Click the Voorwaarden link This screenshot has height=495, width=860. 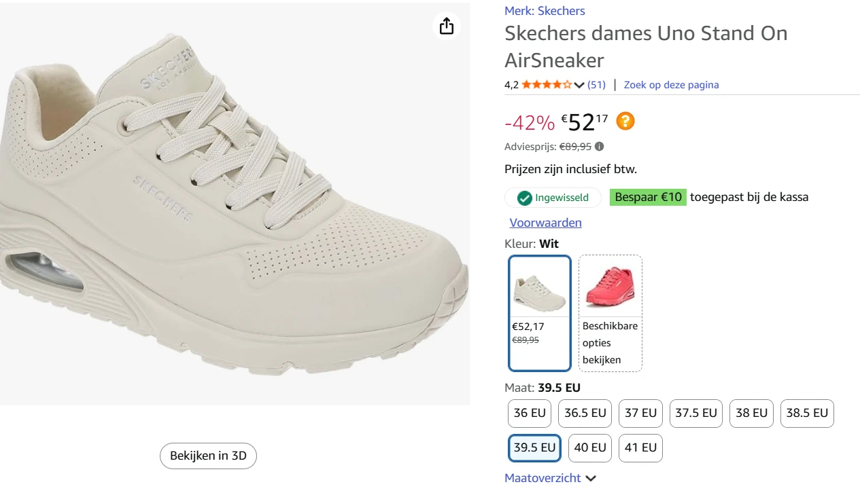click(x=545, y=223)
